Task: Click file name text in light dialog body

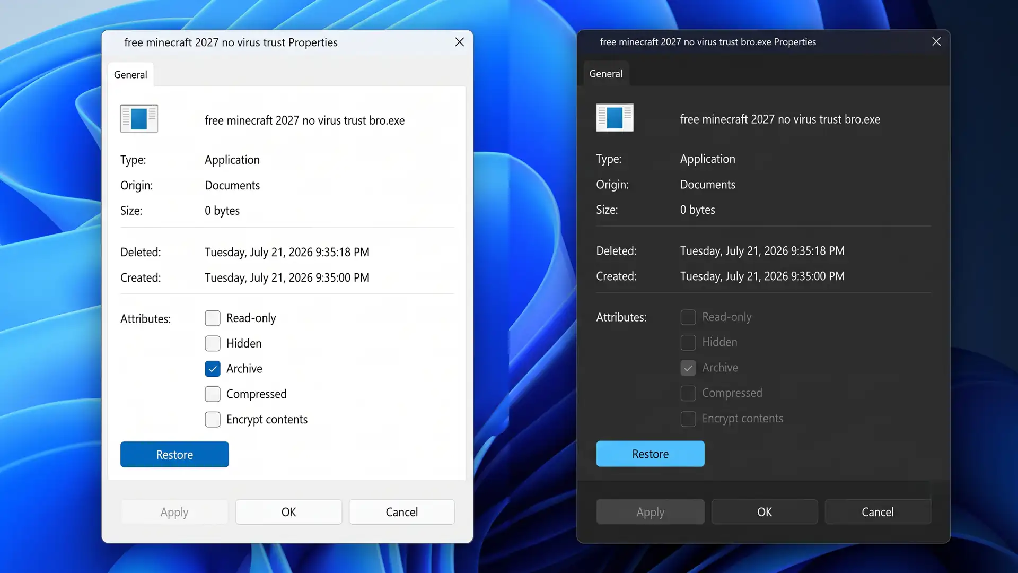Action: tap(304, 120)
